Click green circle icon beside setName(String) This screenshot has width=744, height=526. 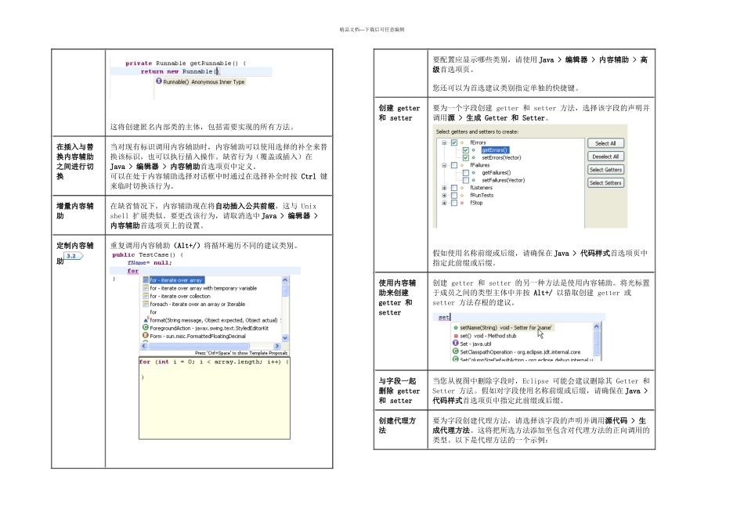tap(456, 328)
